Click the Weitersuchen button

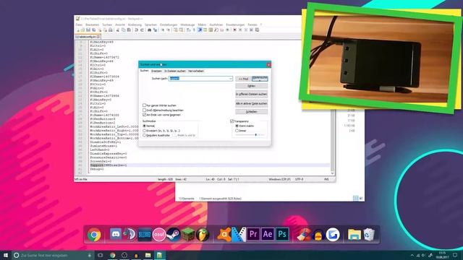[x=260, y=79]
